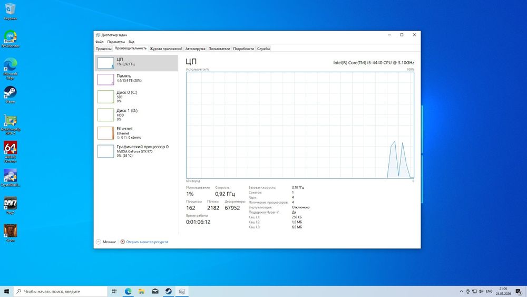Switch to Процессы tab
The height and width of the screenshot is (297, 527).
coord(103,49)
